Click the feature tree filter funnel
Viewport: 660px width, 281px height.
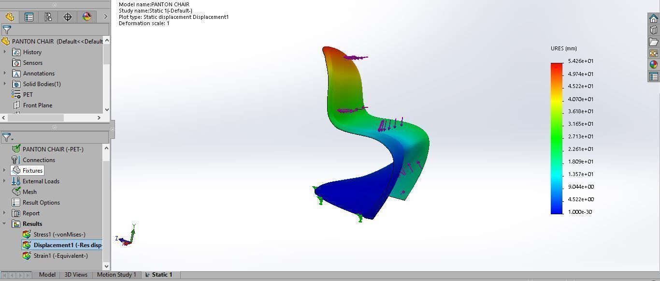click(7, 30)
